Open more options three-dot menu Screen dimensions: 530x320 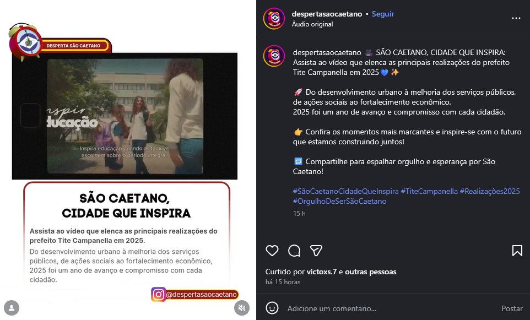pos(516,18)
